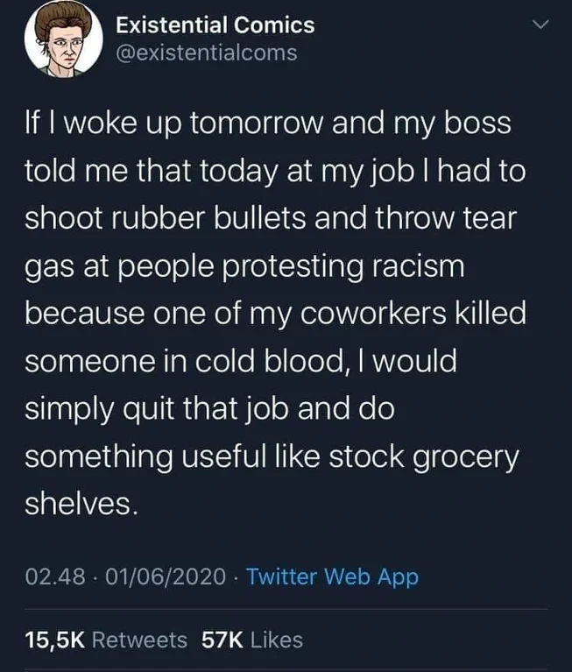This screenshot has width=572, height=672.
Task: Click the @existentialcoms handle
Action: pyautogui.click(x=206, y=53)
